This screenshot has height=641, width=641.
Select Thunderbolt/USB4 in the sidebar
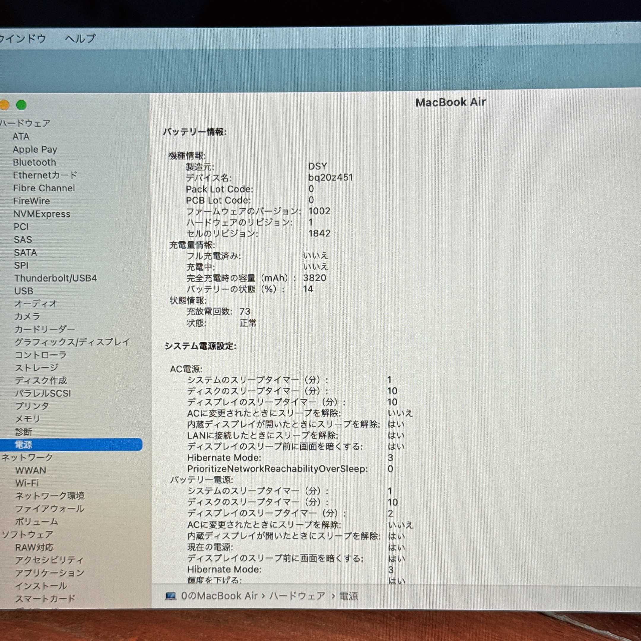point(55,278)
